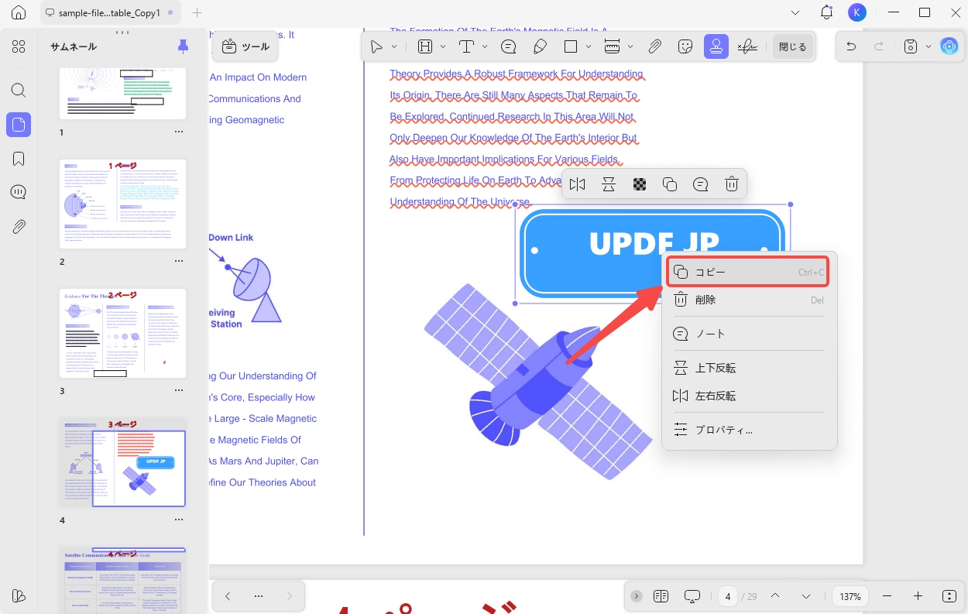The width and height of the screenshot is (968, 614).
Task: Add note via floating toolbar icon
Action: (701, 184)
